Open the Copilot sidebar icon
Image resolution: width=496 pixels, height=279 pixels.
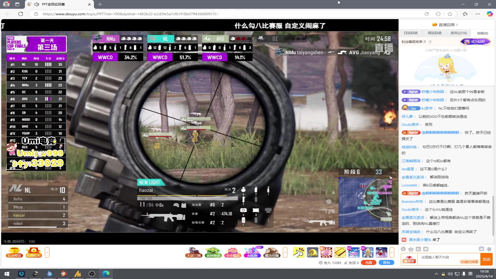click(490, 14)
